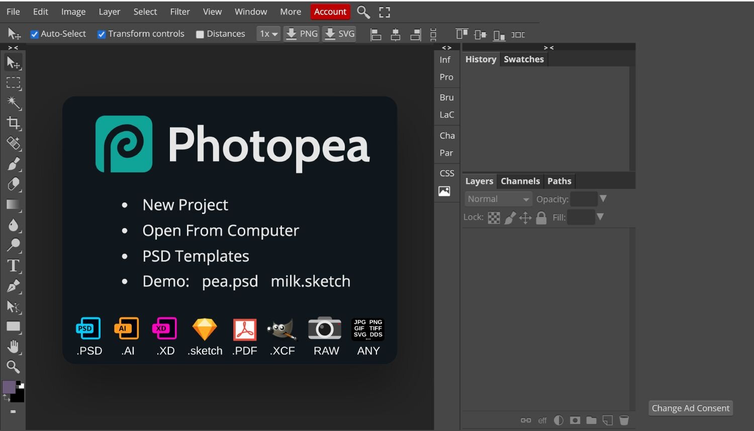Screen dimensions: 754x431
Task: Toggle lock transparent pixels
Action: click(x=494, y=218)
